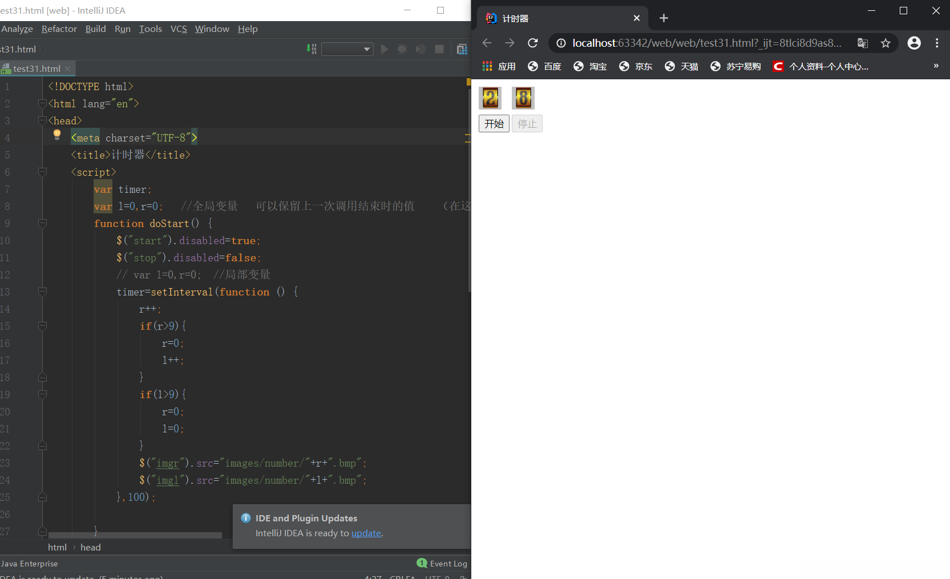Close the test31.html editor tab
This screenshot has height=579, width=950.
(x=67, y=68)
